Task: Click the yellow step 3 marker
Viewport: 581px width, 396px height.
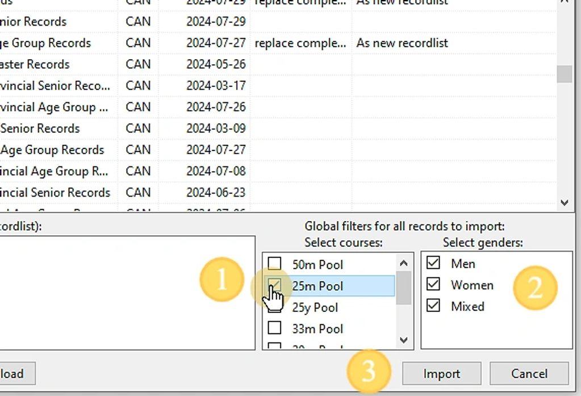Action: [x=368, y=372]
